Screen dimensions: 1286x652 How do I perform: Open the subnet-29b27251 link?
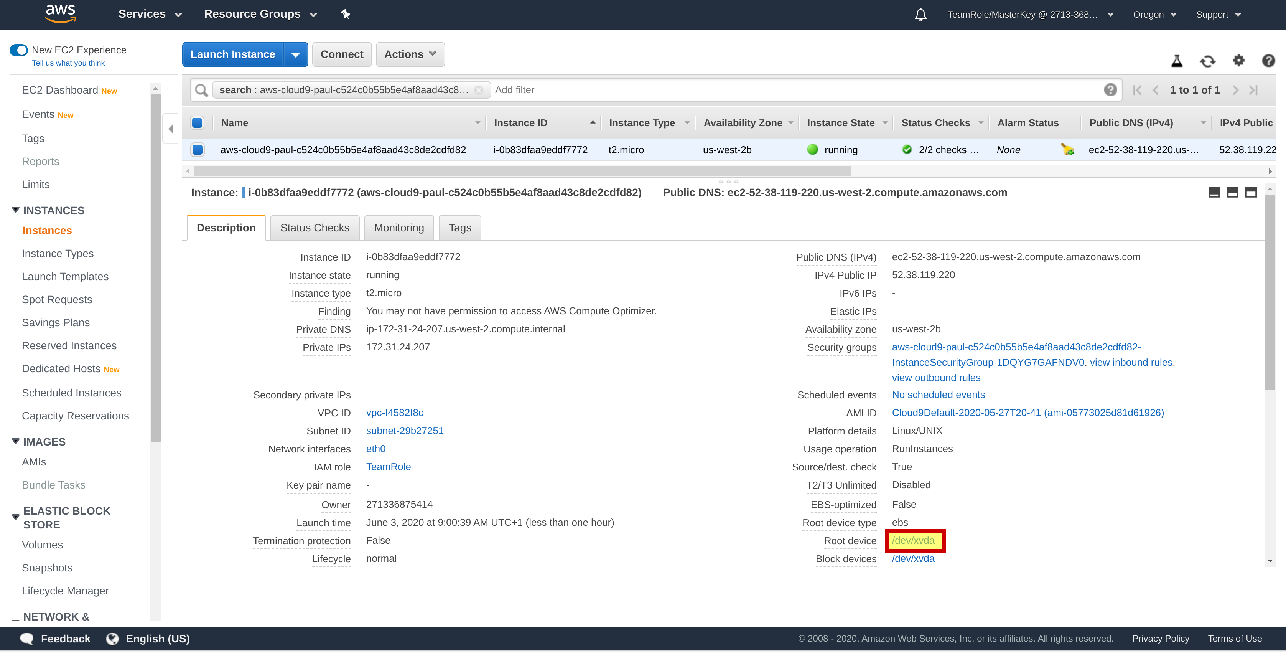[405, 431]
